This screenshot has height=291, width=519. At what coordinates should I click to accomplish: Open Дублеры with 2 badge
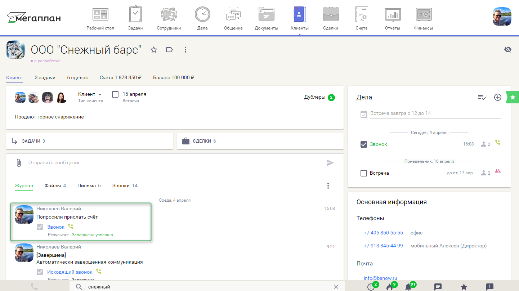[x=319, y=97]
